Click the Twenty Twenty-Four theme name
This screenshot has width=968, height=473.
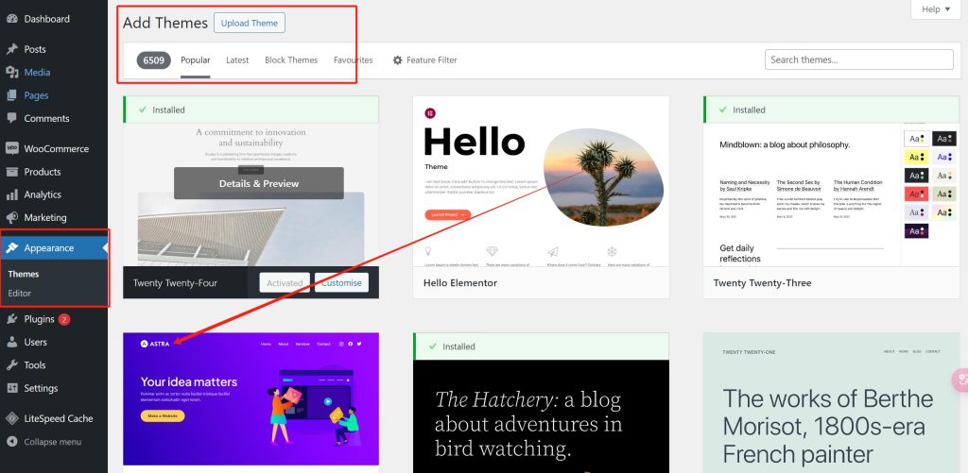175,283
